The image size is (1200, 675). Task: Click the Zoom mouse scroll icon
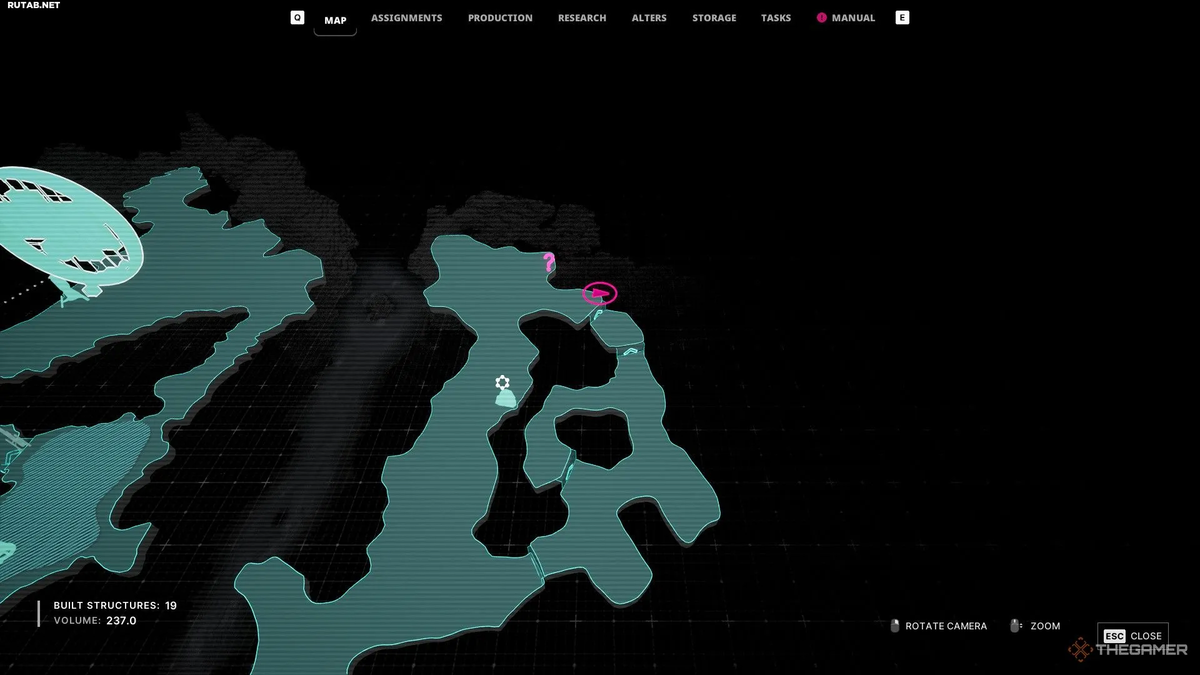click(1016, 626)
